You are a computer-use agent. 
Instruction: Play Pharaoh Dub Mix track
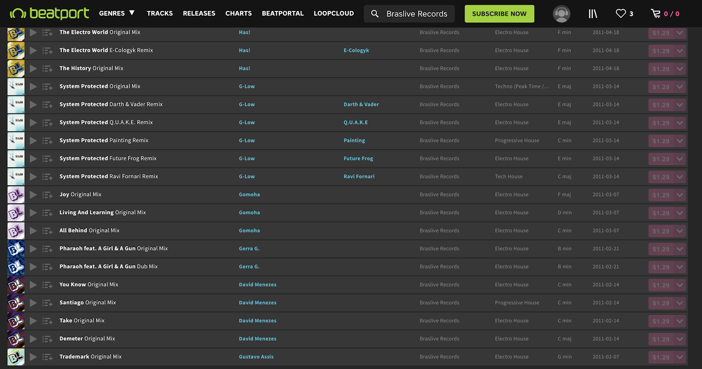tap(33, 267)
